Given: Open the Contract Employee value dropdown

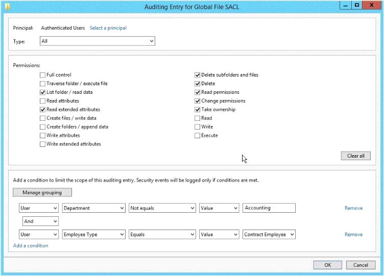Looking at the screenshot, I should click(269, 235).
